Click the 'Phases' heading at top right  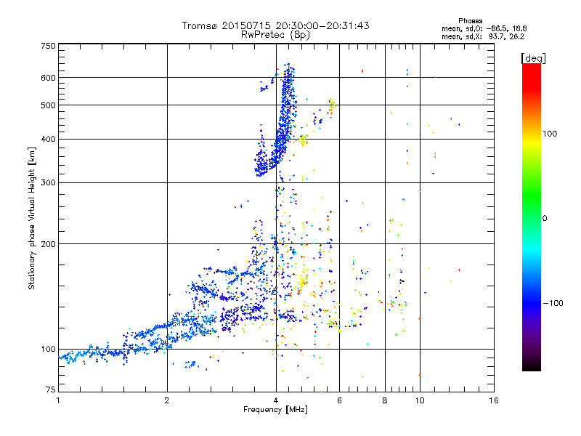pyautogui.click(x=470, y=21)
